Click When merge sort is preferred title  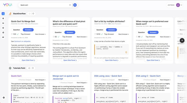(152, 23)
